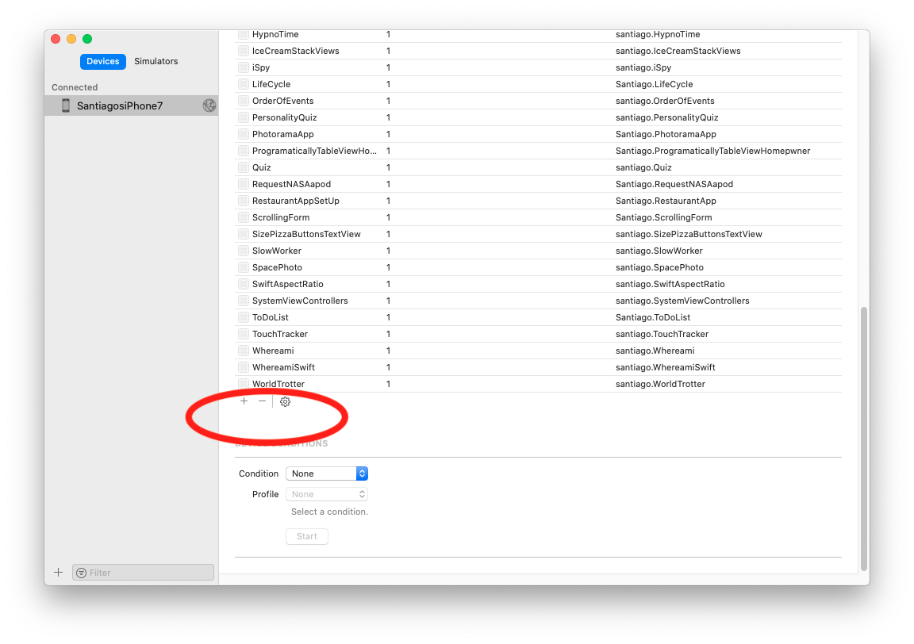The height and width of the screenshot is (644, 914).
Task: Click the app icon for SlowWorker
Action: (x=244, y=251)
